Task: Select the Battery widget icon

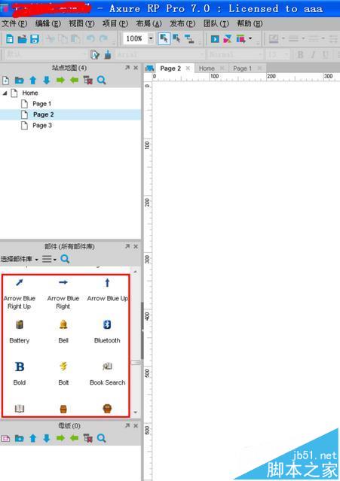Action: (x=20, y=324)
